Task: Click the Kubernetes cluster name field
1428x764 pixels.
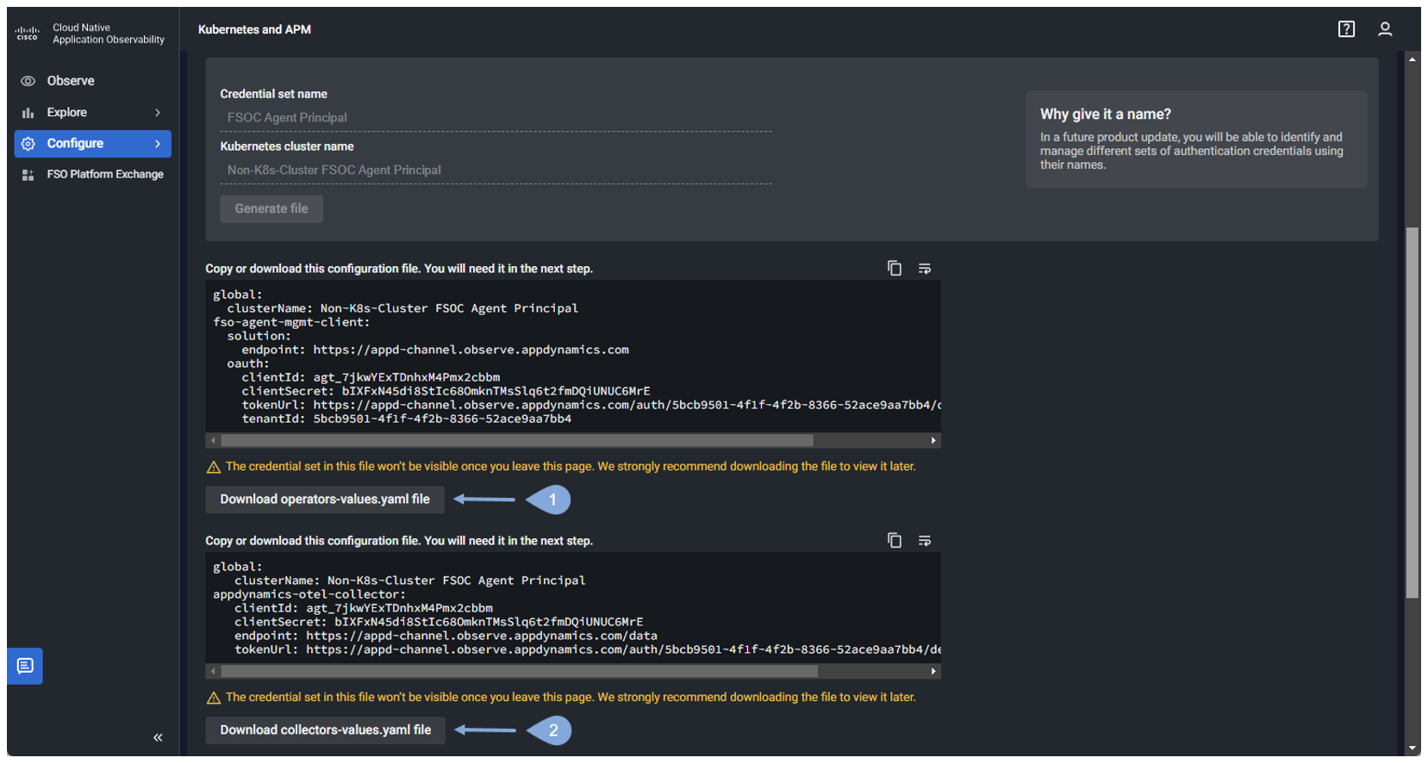Action: pyautogui.click(x=496, y=171)
